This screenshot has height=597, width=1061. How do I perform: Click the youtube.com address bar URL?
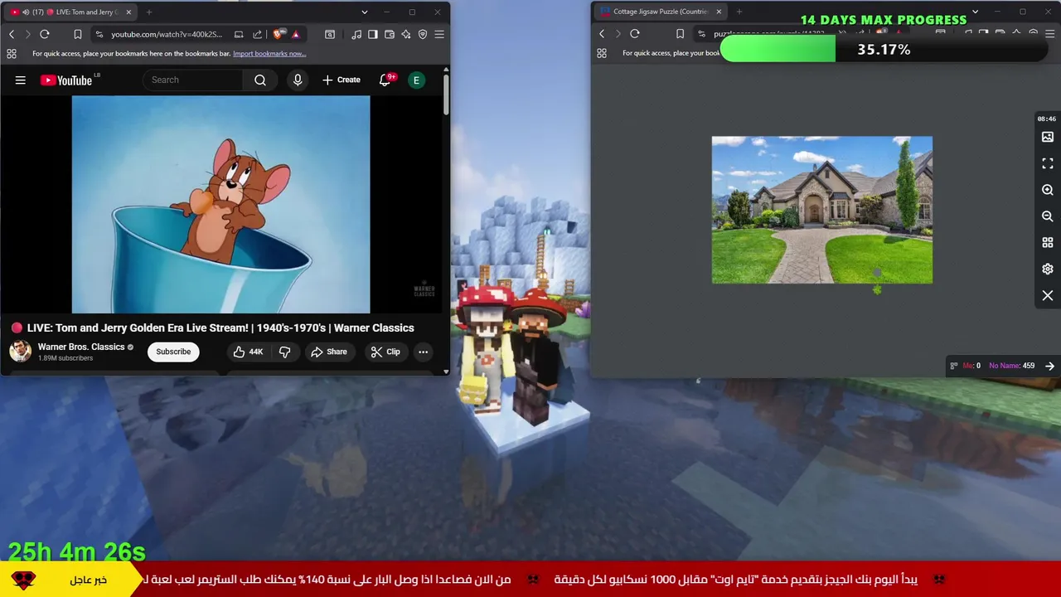click(x=167, y=34)
